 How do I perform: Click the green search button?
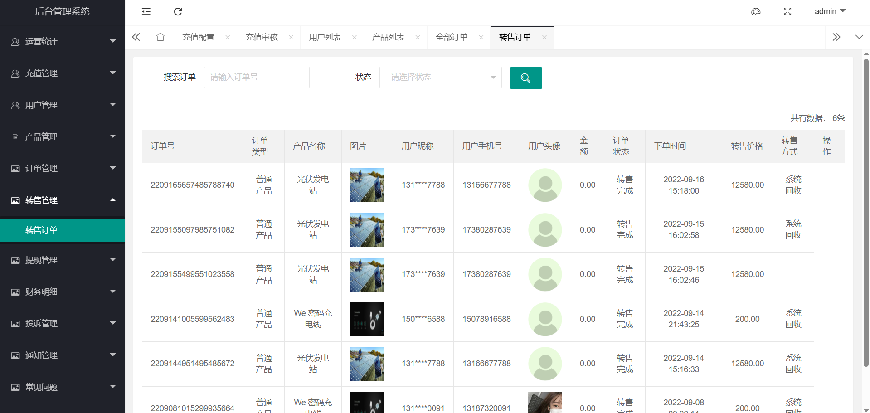point(525,78)
